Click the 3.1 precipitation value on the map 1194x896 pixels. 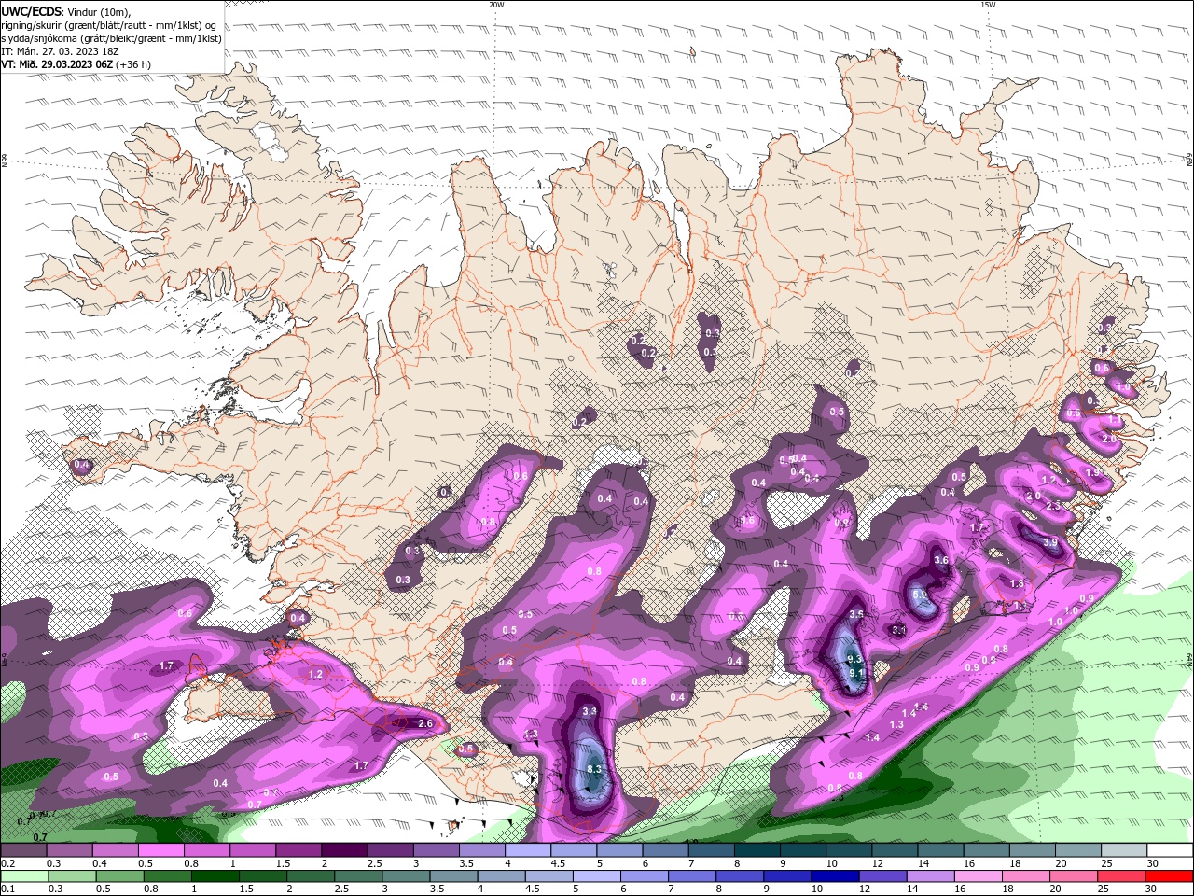[x=899, y=630]
